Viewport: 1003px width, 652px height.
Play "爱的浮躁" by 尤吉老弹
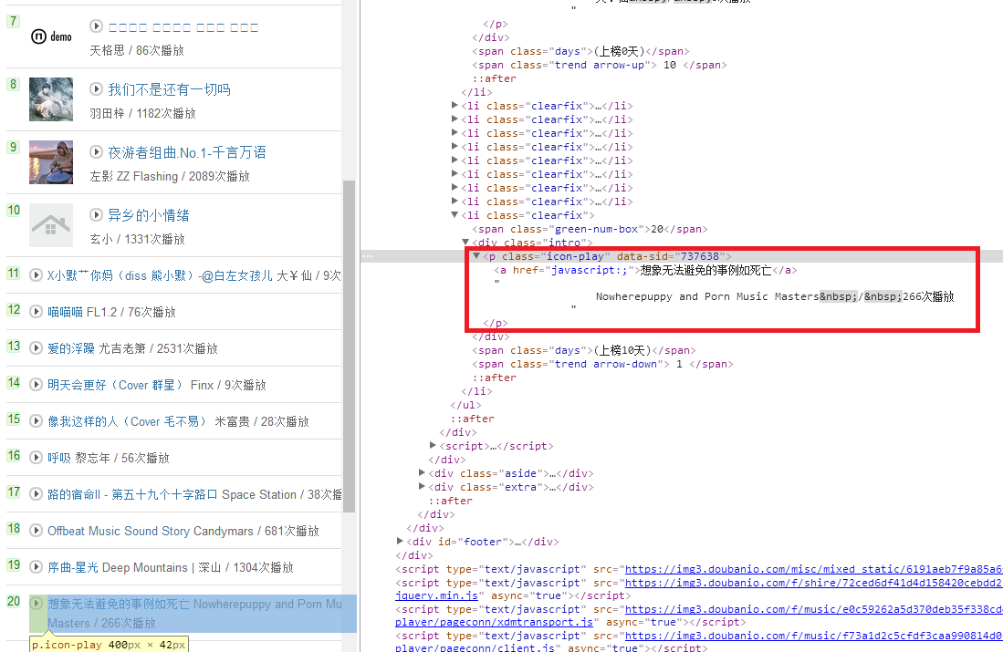pos(35,347)
